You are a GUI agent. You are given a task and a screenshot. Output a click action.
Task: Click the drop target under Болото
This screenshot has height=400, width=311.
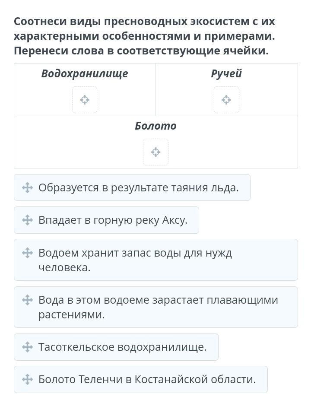(x=155, y=152)
